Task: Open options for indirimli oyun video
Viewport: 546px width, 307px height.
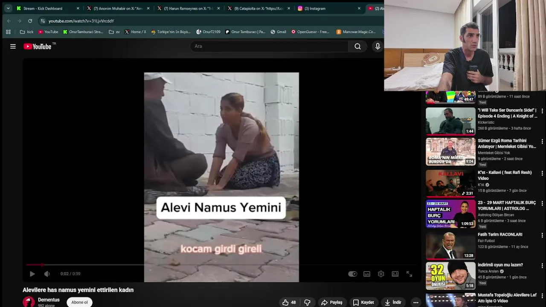Action: tap(542, 265)
